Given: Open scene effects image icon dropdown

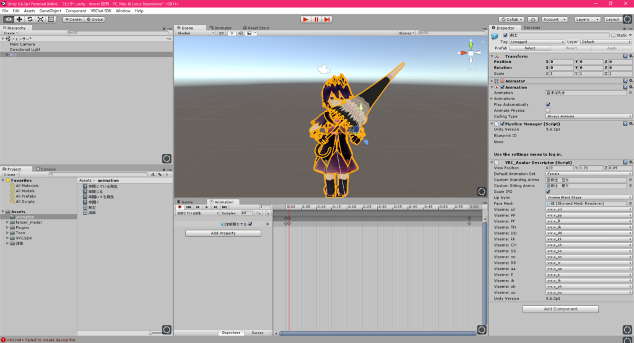Looking at the screenshot, I should (251, 33).
